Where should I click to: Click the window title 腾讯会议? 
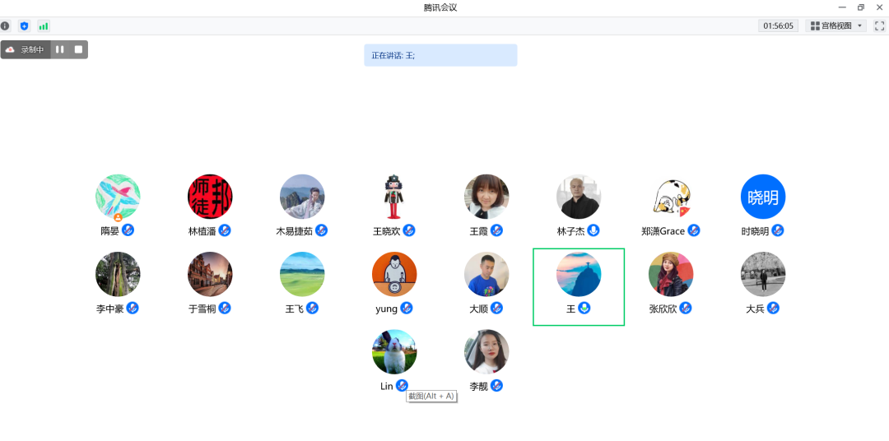click(x=440, y=7)
